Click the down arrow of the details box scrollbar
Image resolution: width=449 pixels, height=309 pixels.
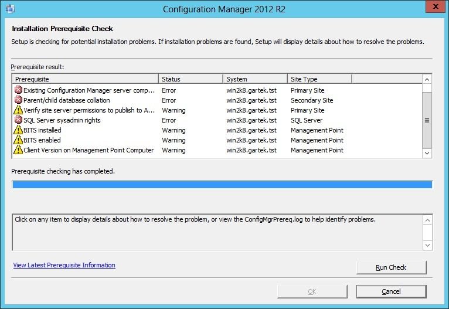coord(427,245)
